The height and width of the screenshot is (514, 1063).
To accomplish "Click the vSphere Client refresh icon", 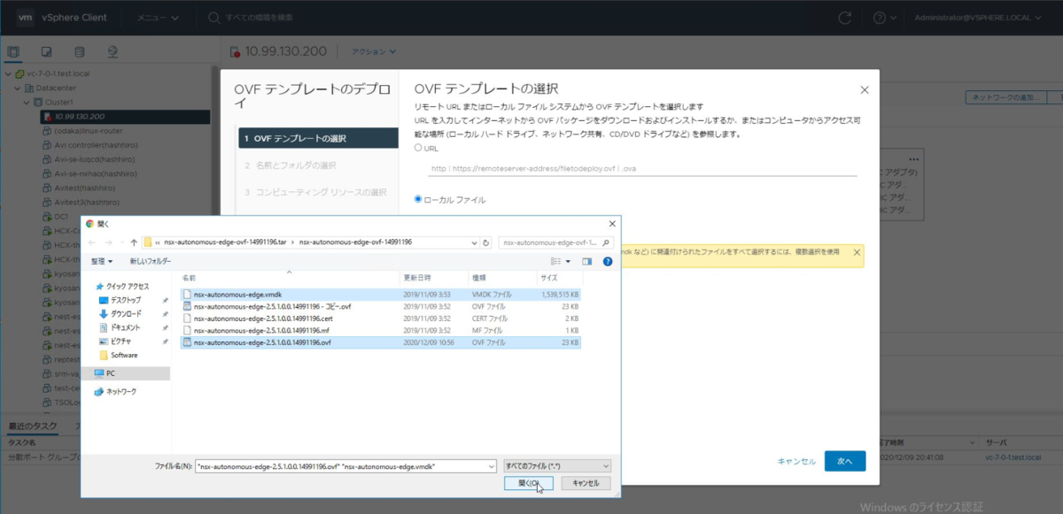I will coord(845,17).
